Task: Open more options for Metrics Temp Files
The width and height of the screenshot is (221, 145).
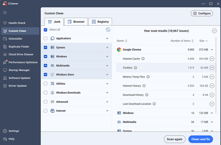Action: pyautogui.click(x=212, y=77)
